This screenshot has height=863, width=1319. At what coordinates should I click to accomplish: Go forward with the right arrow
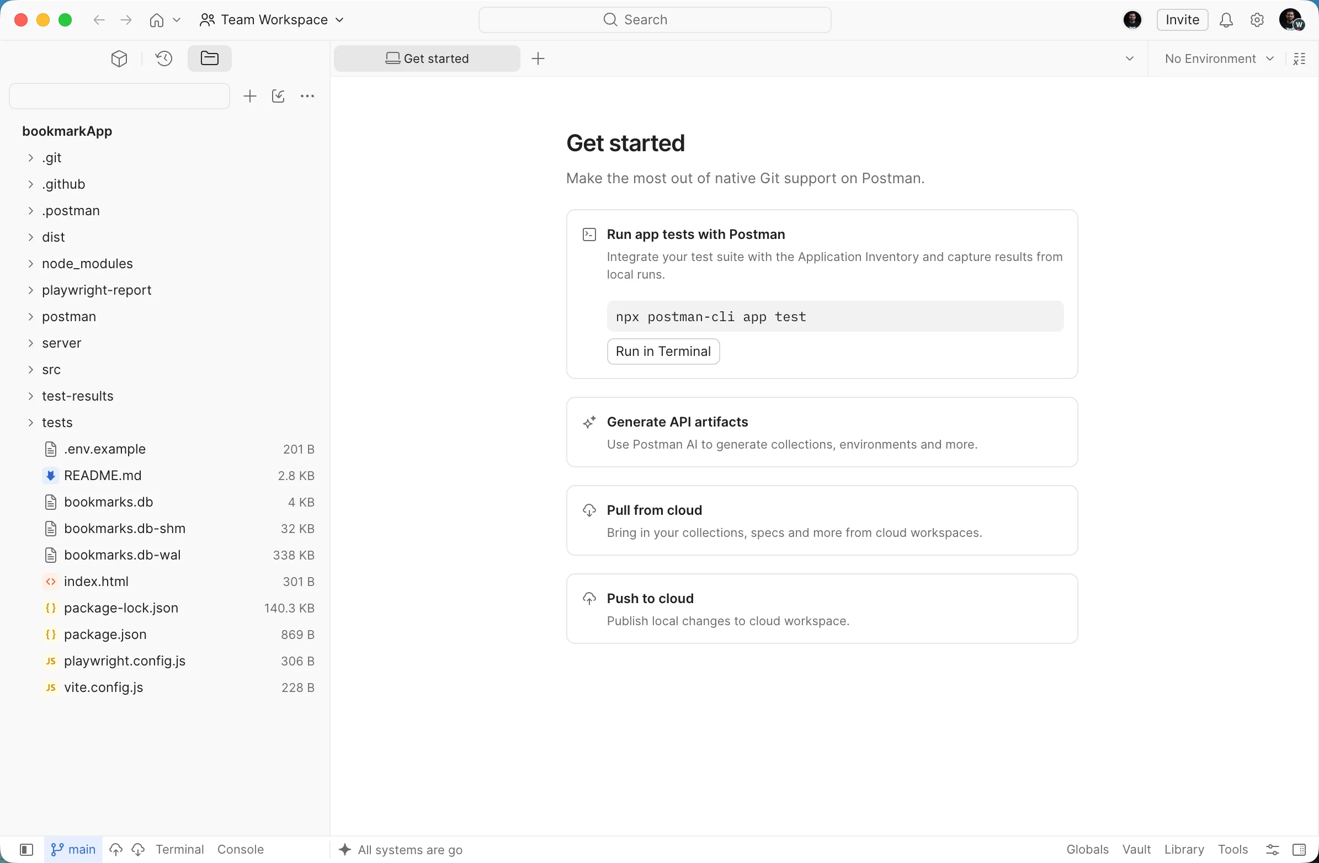point(126,20)
